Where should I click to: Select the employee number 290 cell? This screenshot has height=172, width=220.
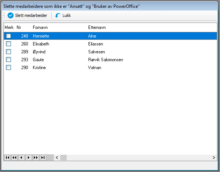point(24,68)
